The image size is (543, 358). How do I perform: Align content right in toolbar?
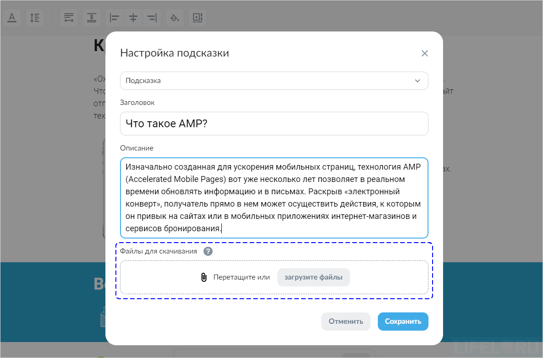click(x=152, y=18)
